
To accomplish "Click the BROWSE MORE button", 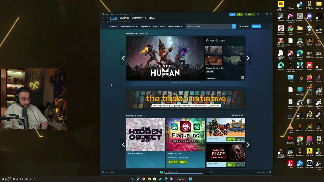I will (237, 116).
